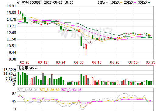The height and width of the screenshot is (111, 158).
Task: Click the 3 RSI axis label
Action: (x=15, y=109)
